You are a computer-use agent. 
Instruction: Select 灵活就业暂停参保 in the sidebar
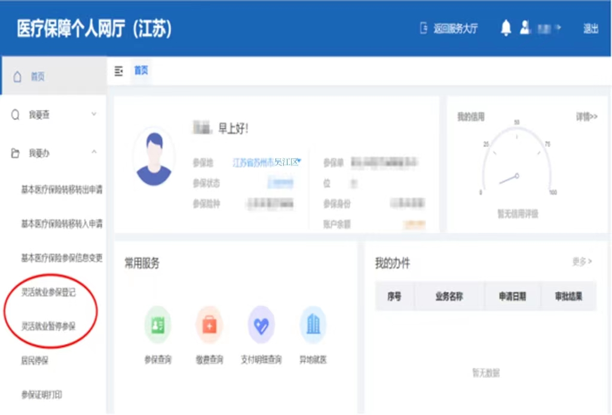coord(48,327)
